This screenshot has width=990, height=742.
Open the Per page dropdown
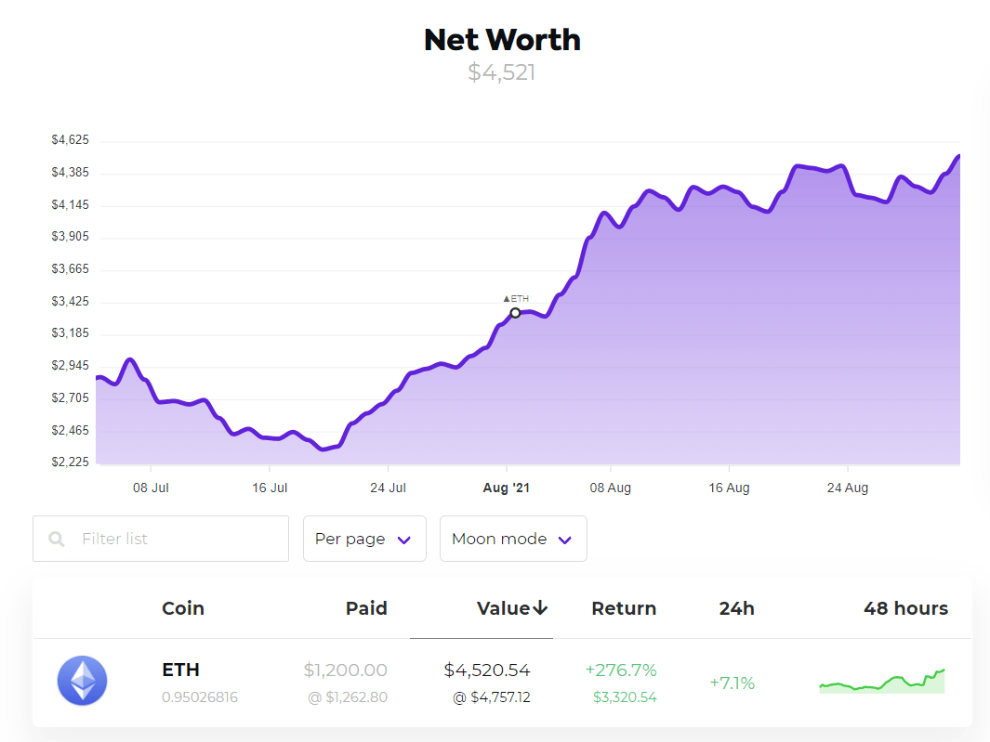point(364,539)
